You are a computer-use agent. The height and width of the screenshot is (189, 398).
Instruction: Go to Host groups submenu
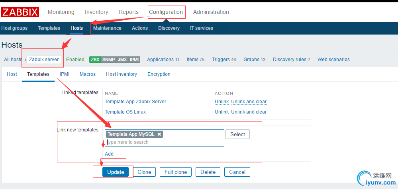click(14, 28)
